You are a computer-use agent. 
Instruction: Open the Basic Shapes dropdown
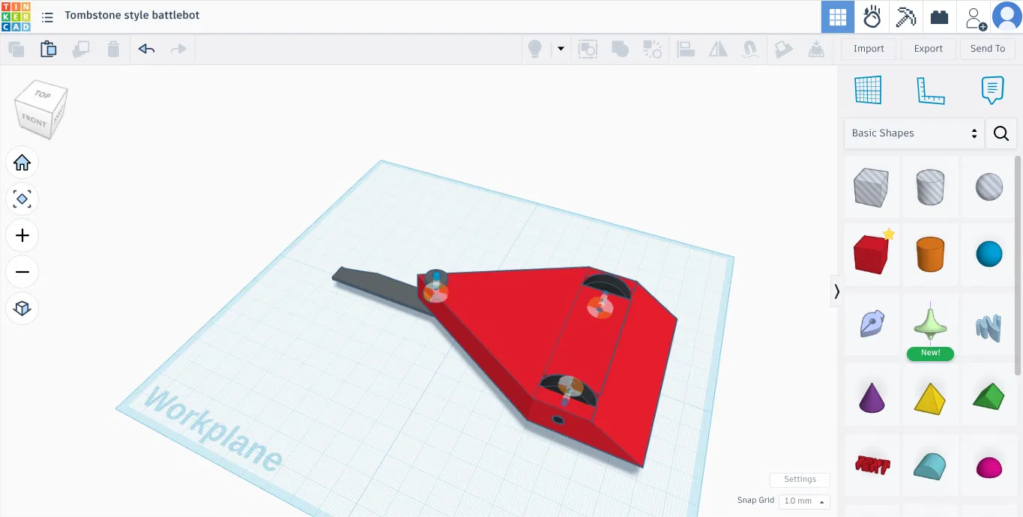click(914, 133)
